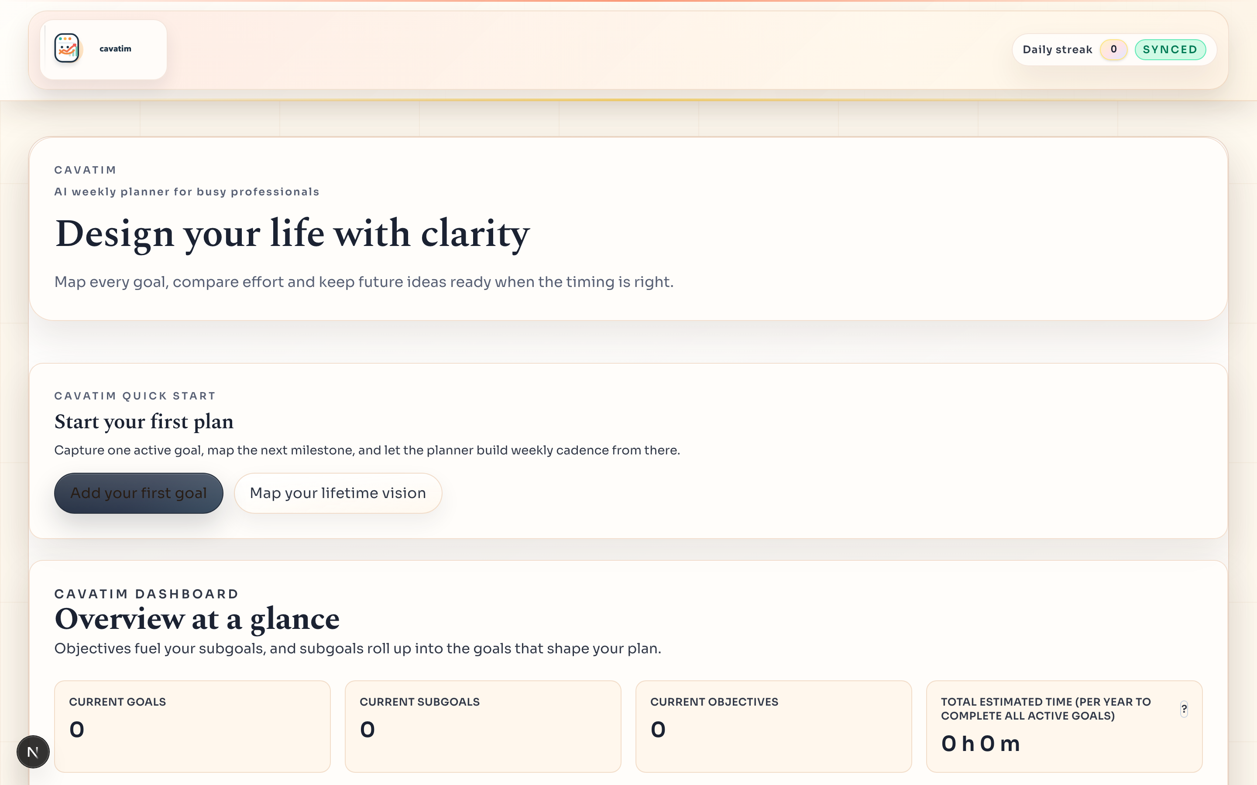The image size is (1257, 785).
Task: Expand the Overview at a glance section
Action: click(197, 618)
